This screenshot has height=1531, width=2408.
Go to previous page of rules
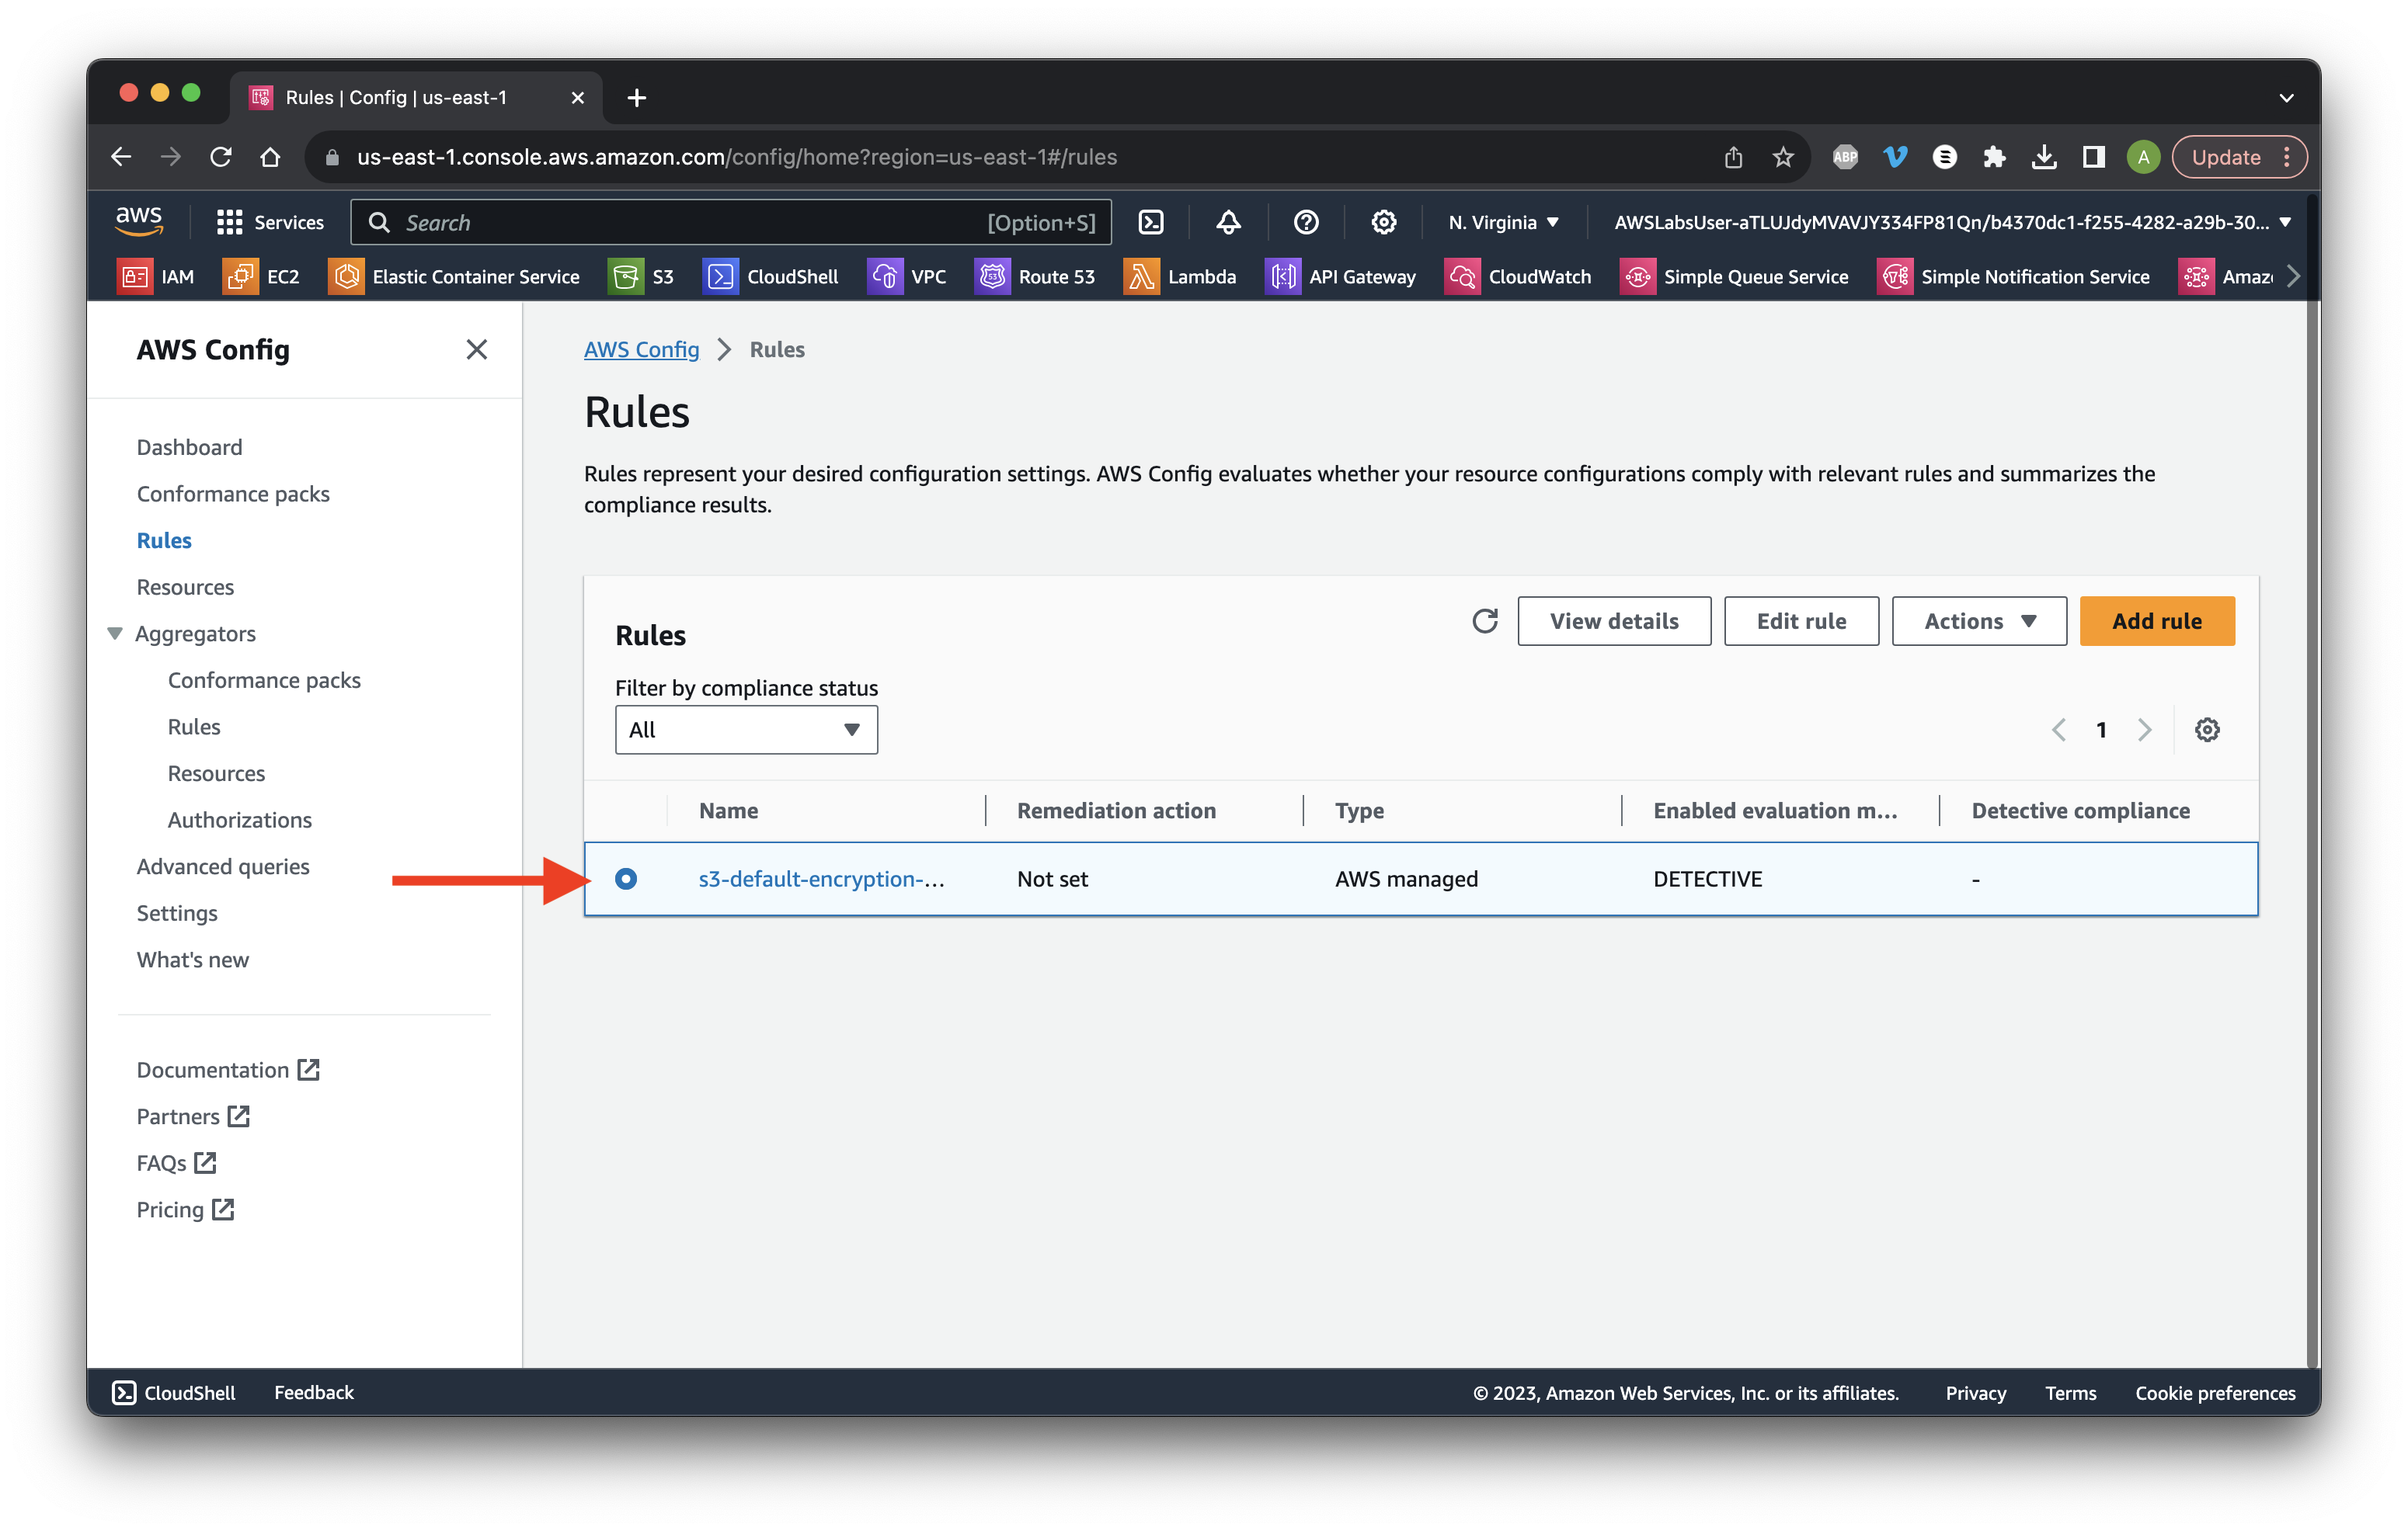click(x=2059, y=730)
